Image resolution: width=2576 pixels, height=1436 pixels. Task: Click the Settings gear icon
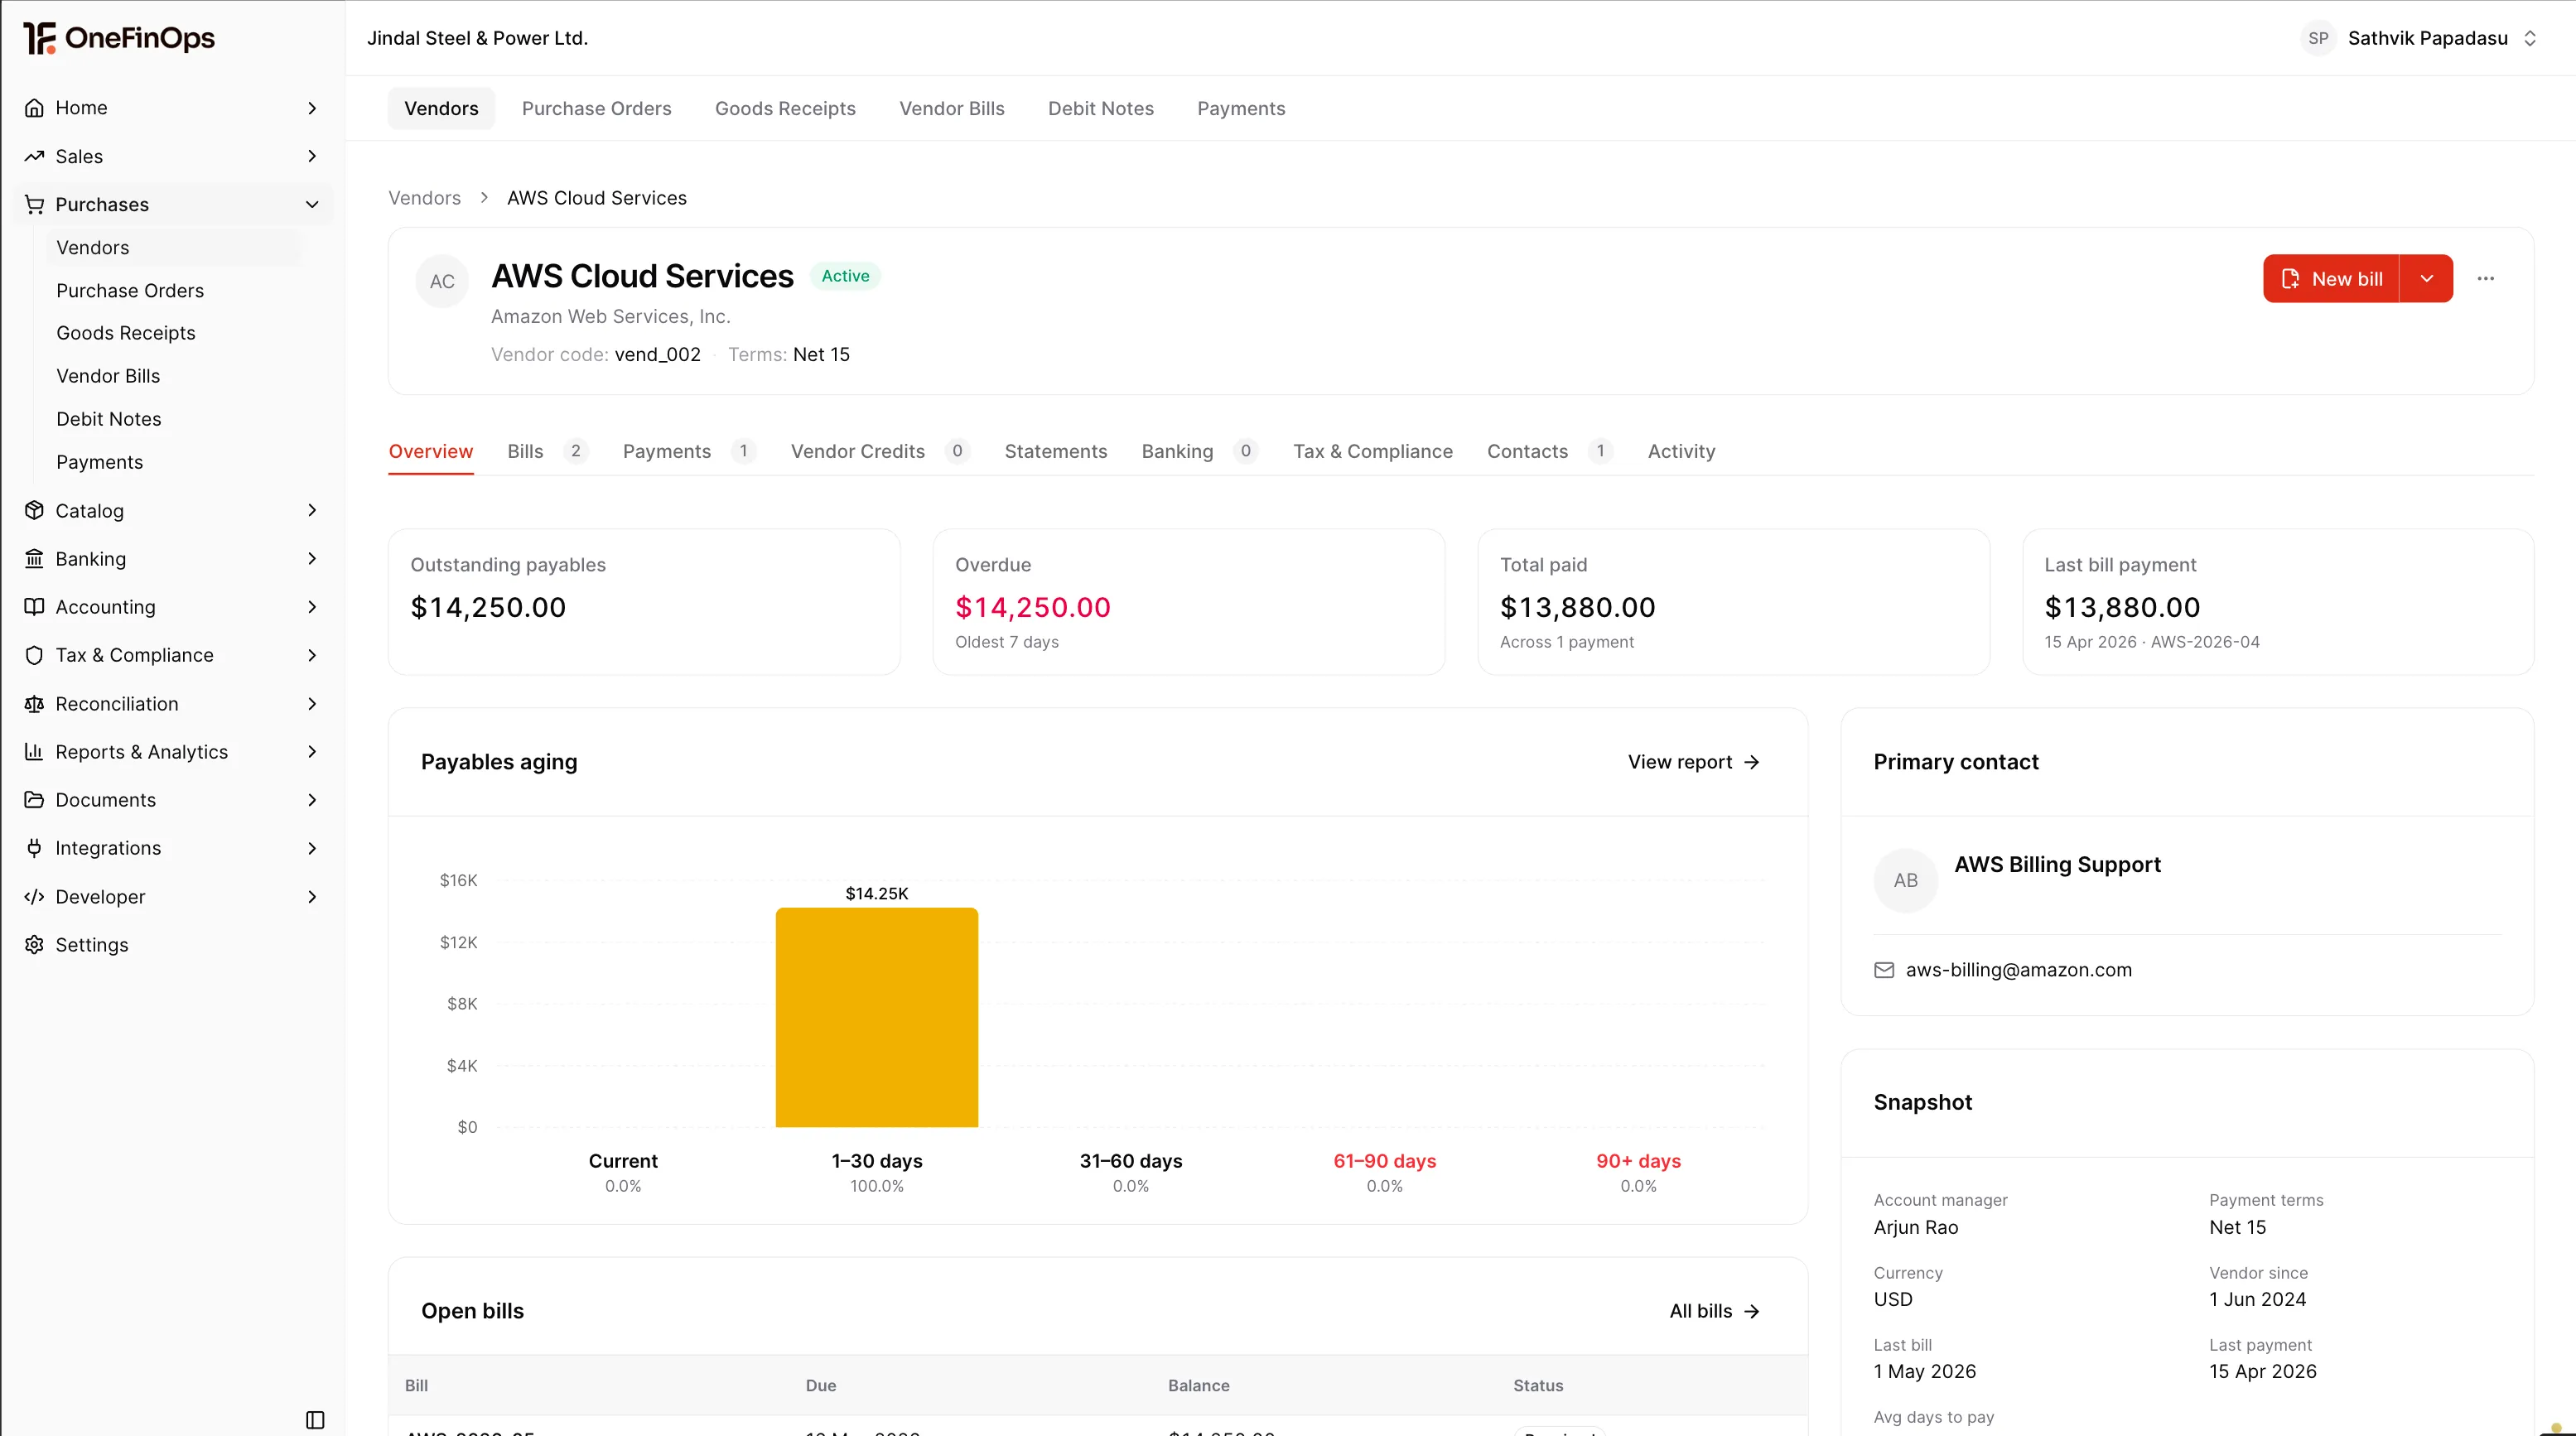(x=34, y=945)
